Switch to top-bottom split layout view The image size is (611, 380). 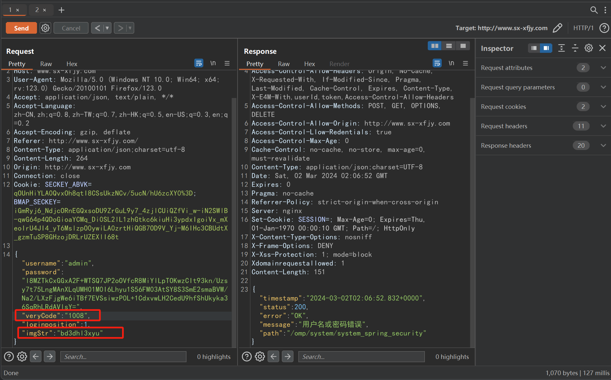pyautogui.click(x=449, y=46)
